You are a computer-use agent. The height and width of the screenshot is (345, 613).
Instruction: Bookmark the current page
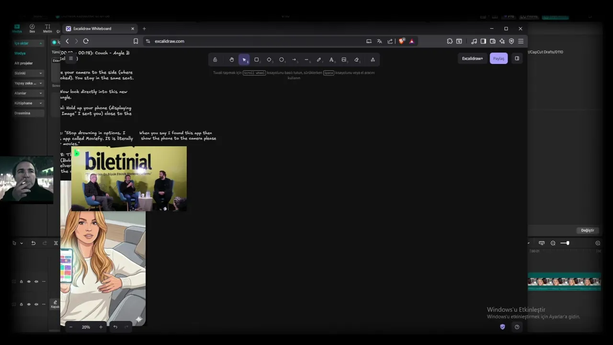coord(136,41)
